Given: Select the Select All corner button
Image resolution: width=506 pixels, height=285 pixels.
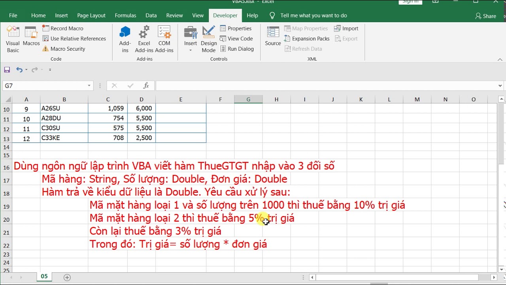Looking at the screenshot, I should 6,99.
